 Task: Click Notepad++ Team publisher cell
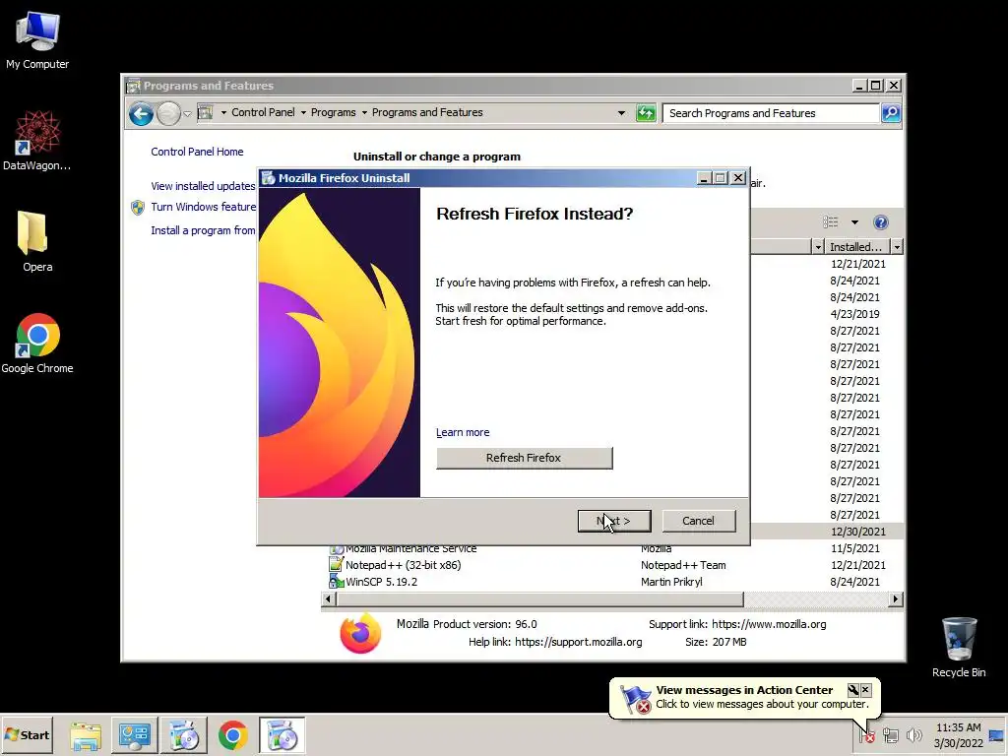pos(683,565)
